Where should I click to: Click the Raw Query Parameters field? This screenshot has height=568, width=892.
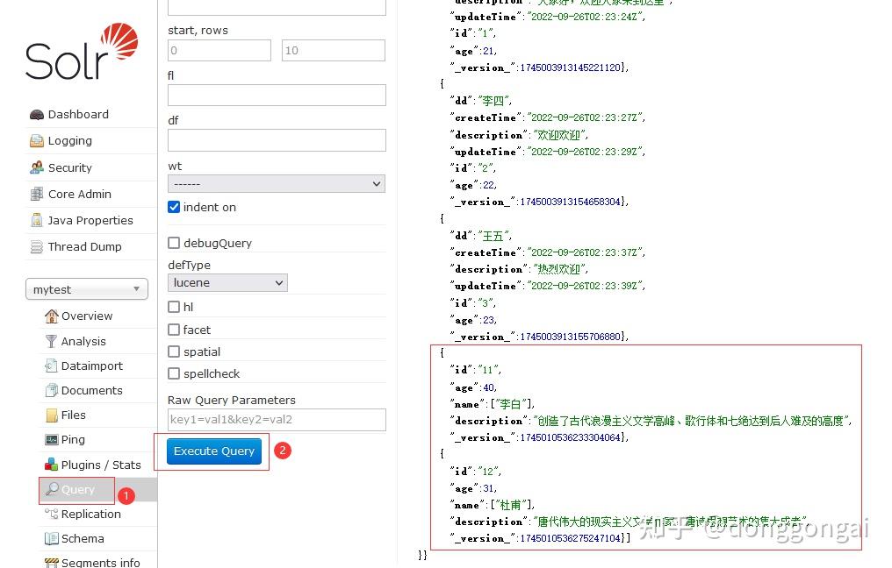(276, 420)
